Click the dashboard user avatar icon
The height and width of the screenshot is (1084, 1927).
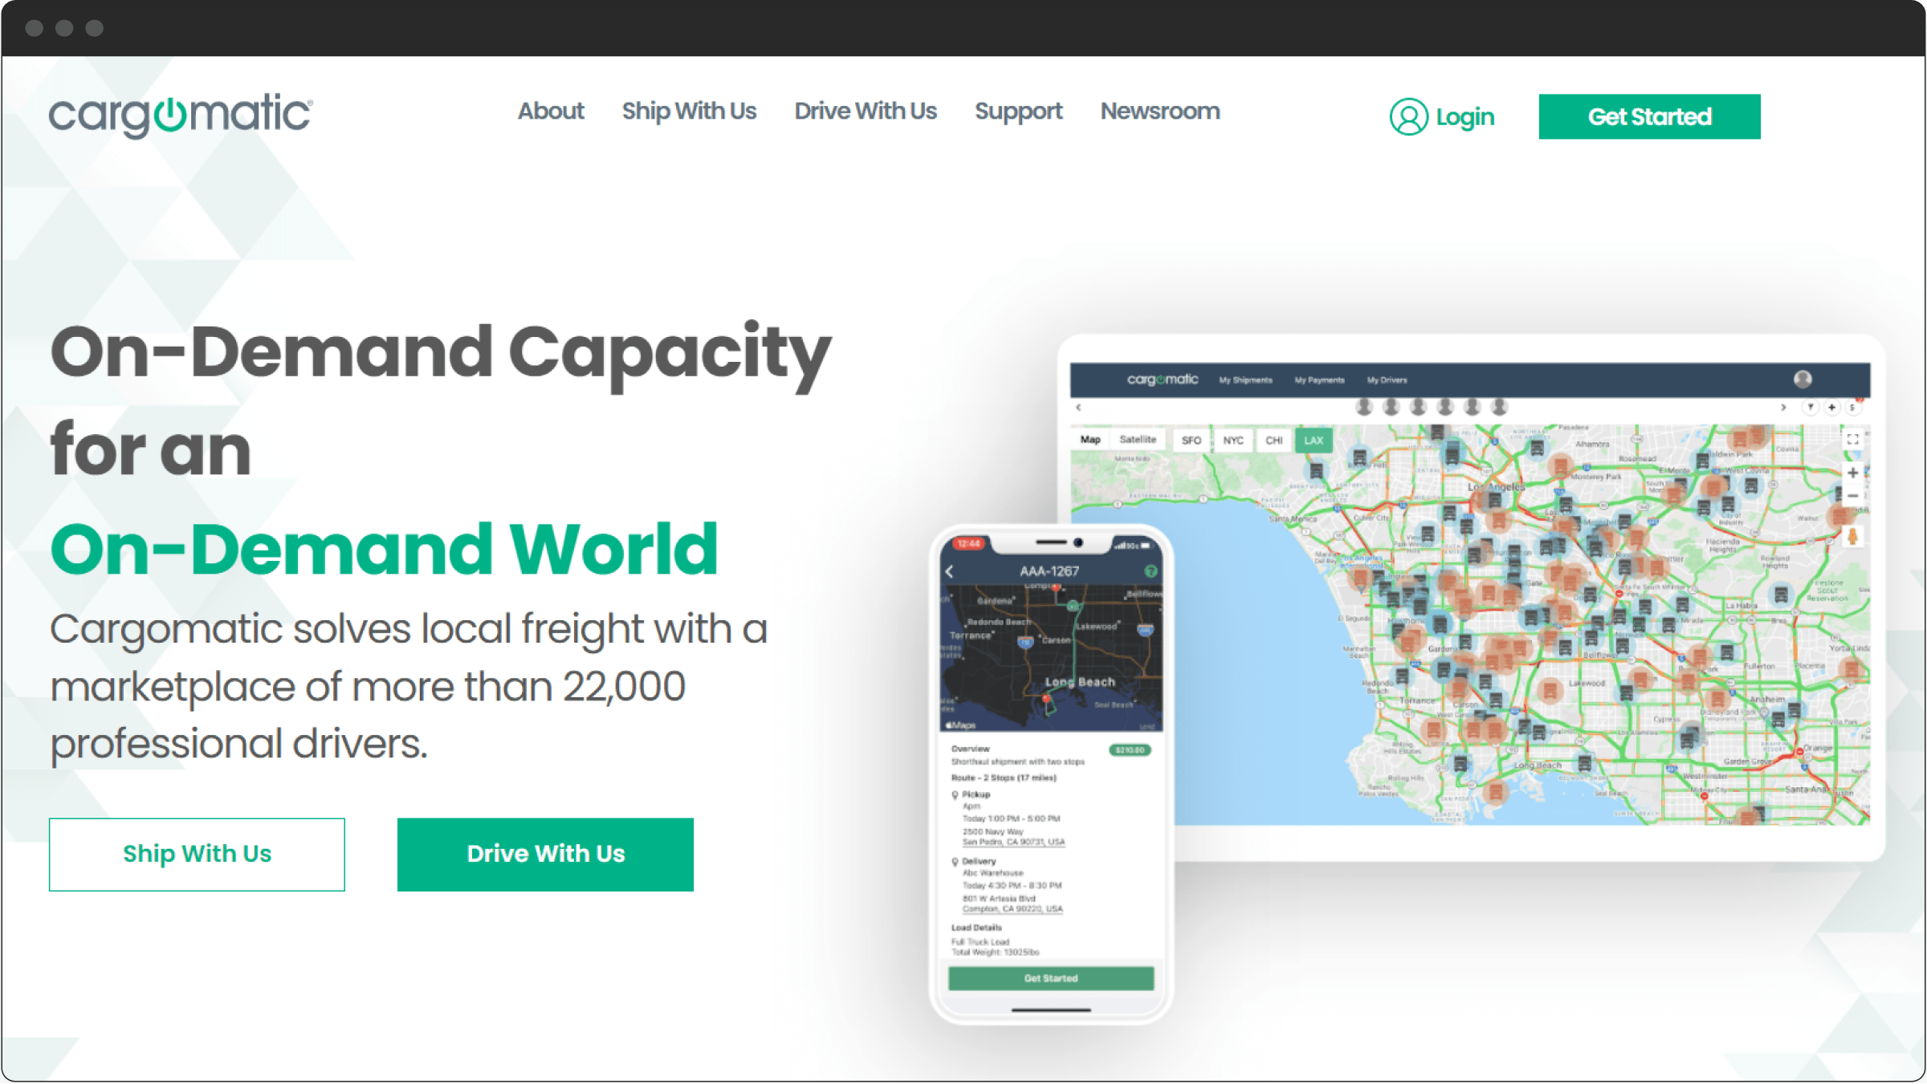1803,379
